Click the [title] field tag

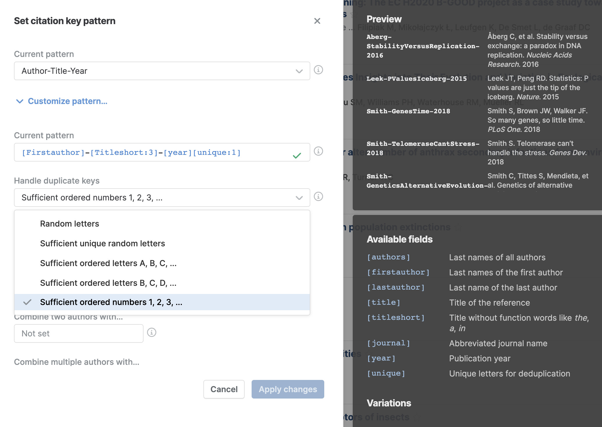tap(384, 302)
